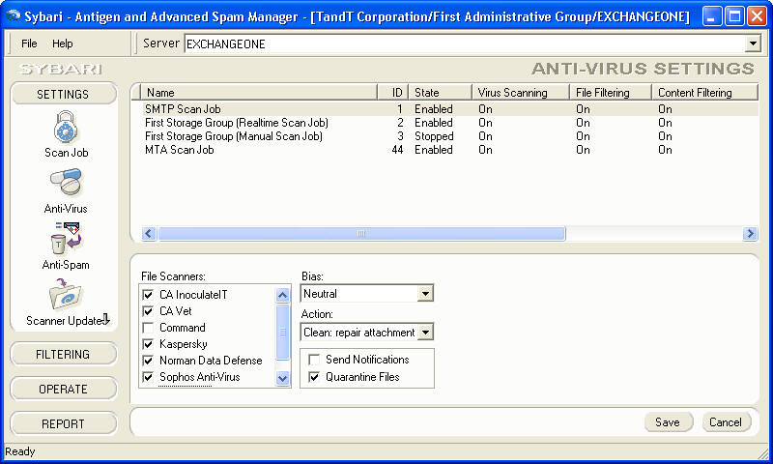Click the Server name field EXCHANGEONE

[x=465, y=43]
